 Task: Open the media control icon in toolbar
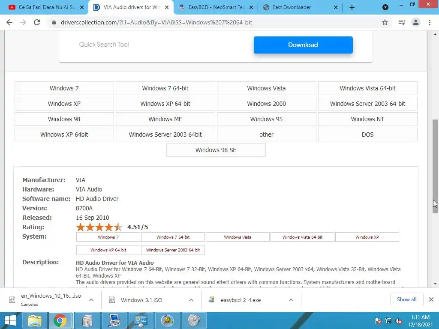coord(402,22)
